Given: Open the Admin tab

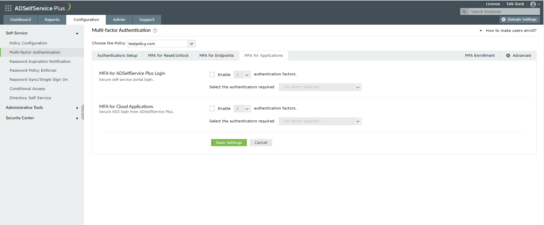Looking at the screenshot, I should [119, 20].
